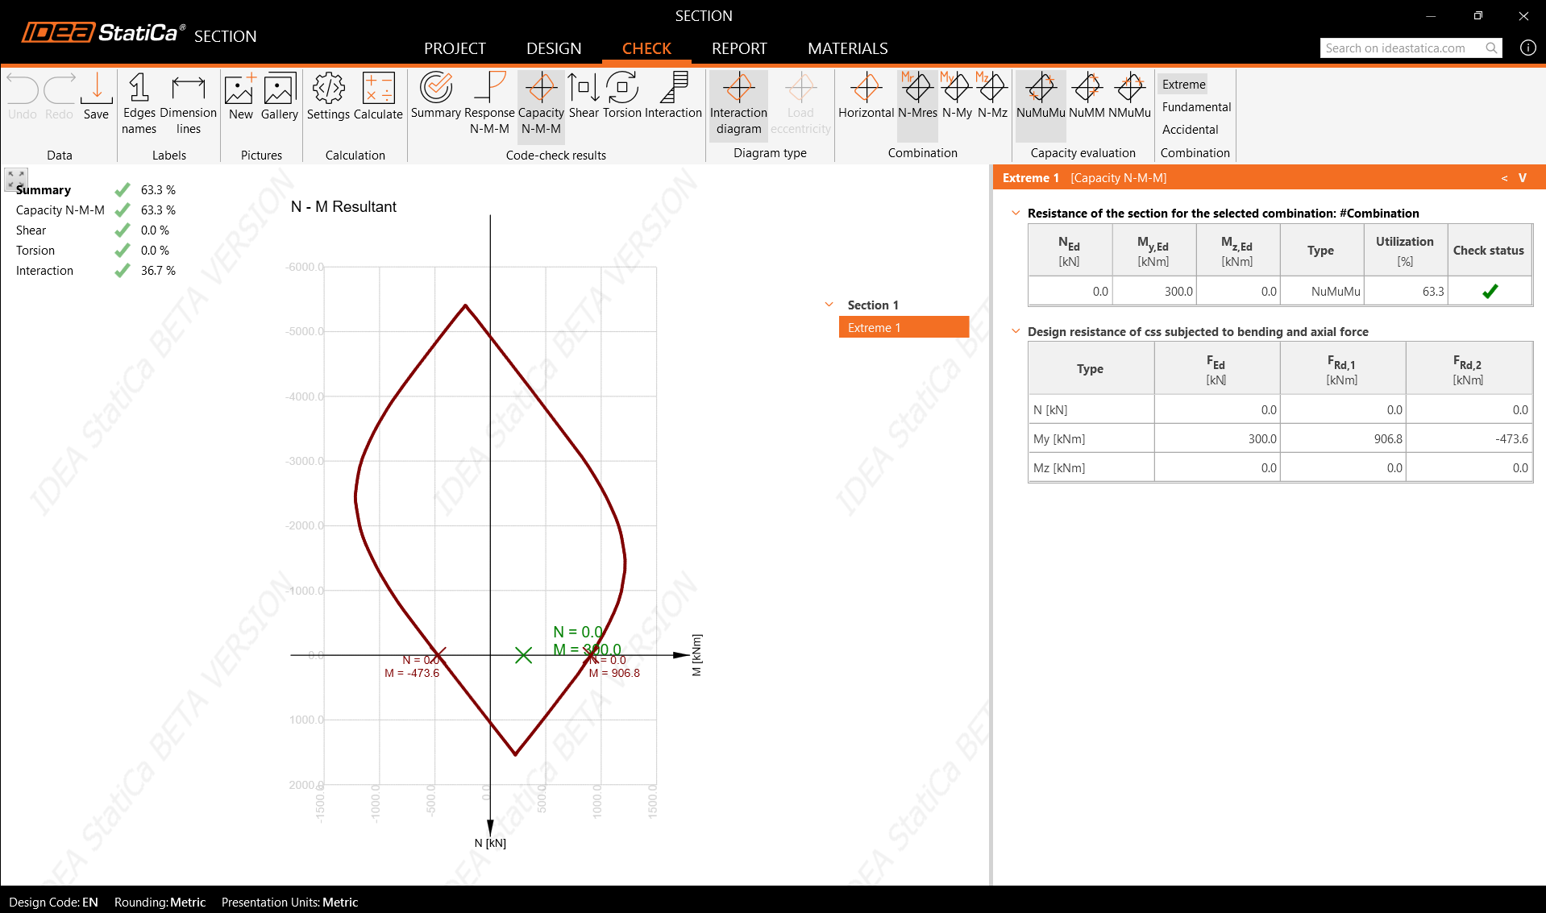Show code-check Summary results
The width and height of the screenshot is (1546, 913).
pos(436,97)
